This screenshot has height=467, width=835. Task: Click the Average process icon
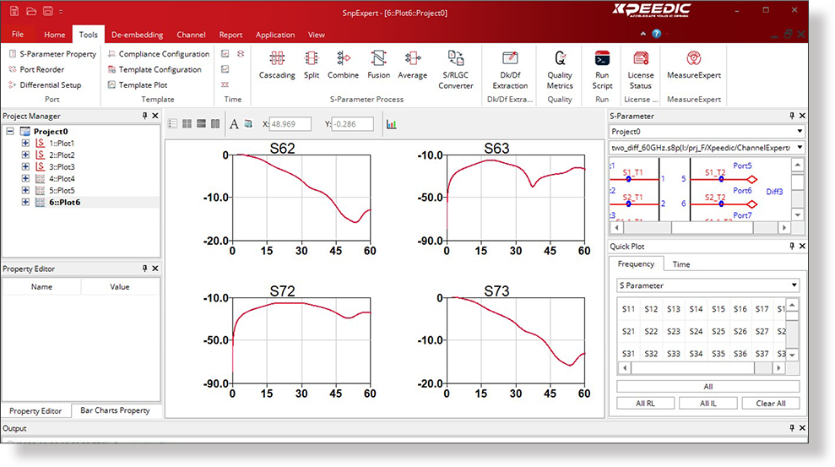[x=412, y=58]
